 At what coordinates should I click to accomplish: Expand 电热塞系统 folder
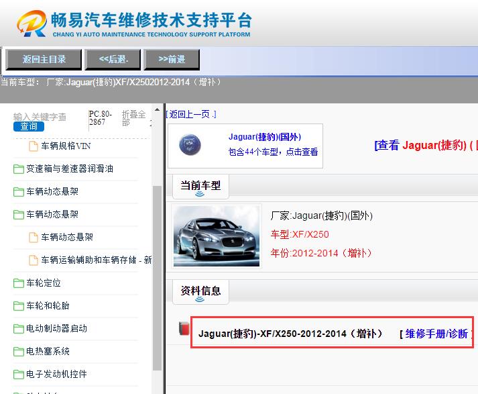(x=48, y=351)
